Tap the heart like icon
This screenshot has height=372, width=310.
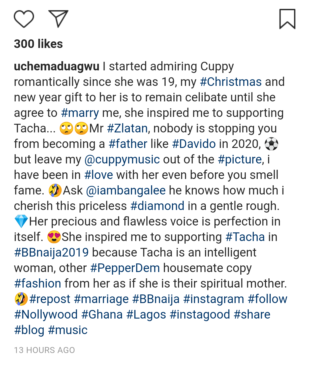point(24,19)
